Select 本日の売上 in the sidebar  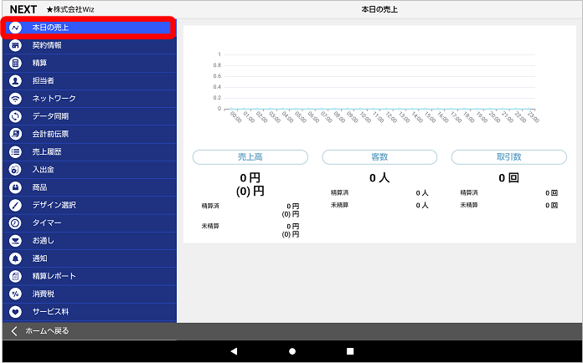pyautogui.click(x=50, y=28)
